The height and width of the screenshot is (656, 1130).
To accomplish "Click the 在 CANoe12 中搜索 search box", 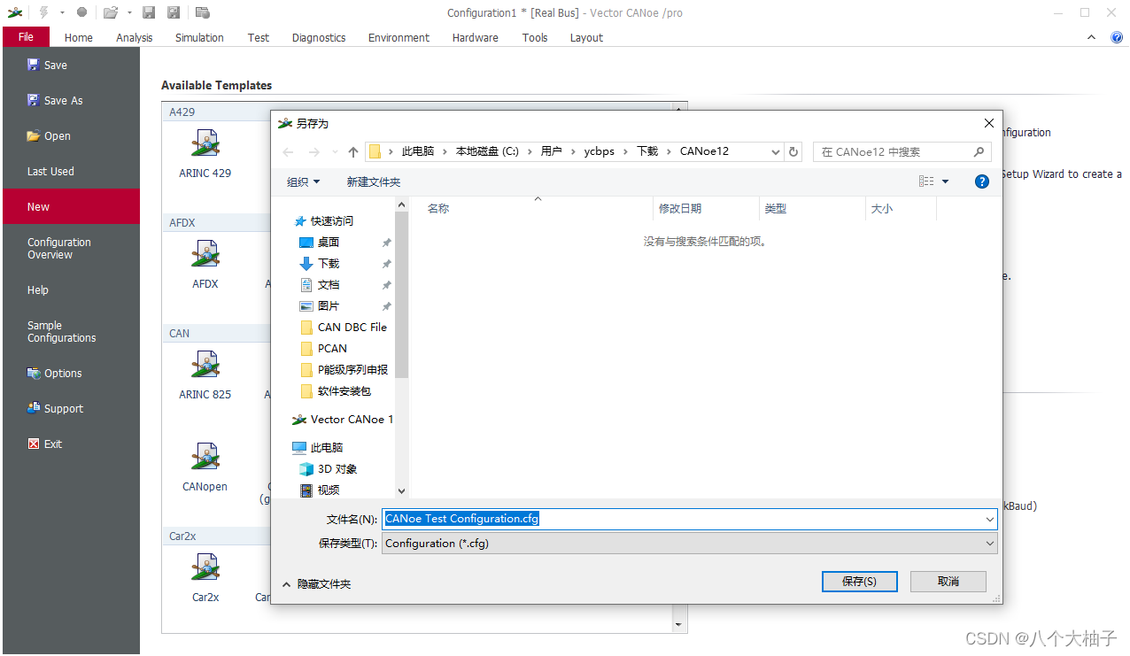I will [902, 151].
